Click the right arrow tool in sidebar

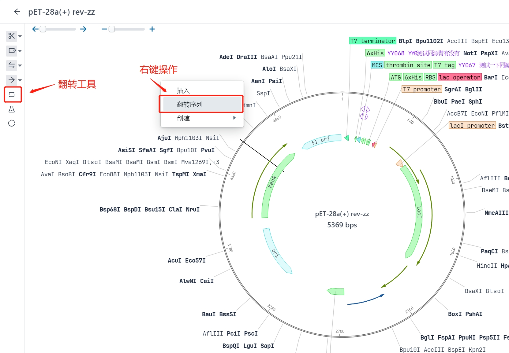coord(12,80)
